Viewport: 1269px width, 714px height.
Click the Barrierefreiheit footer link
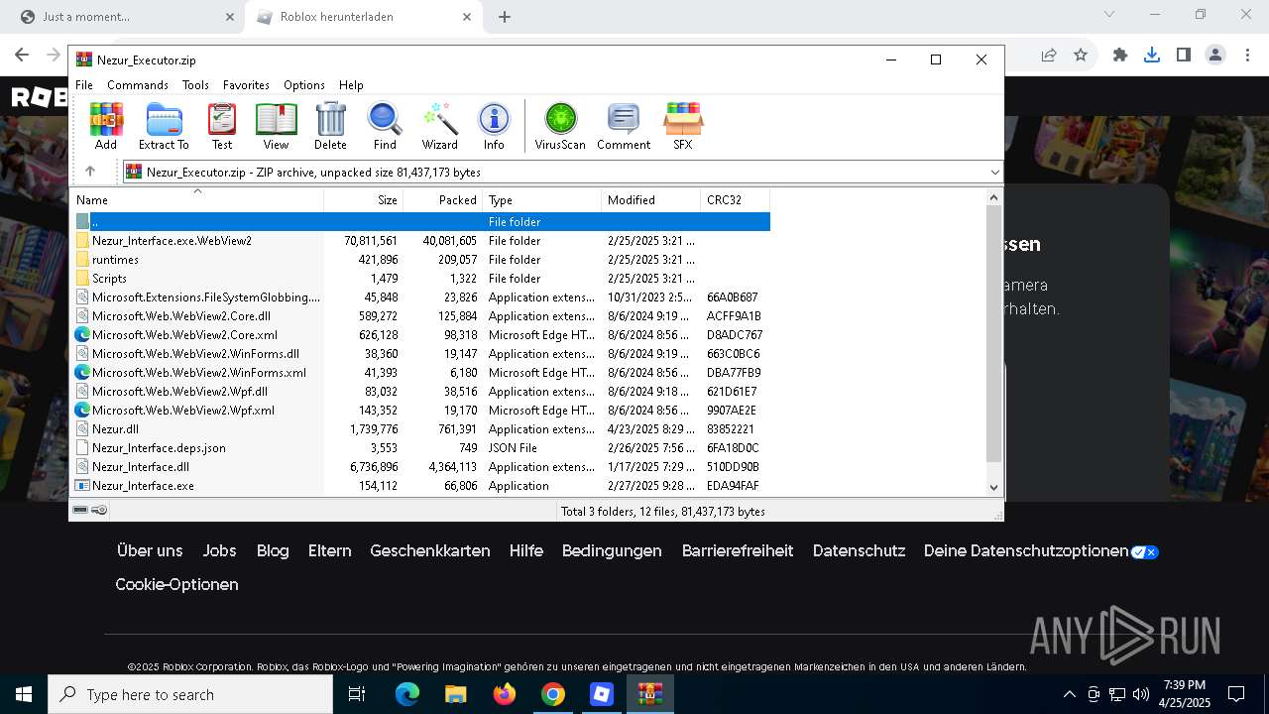pos(738,550)
